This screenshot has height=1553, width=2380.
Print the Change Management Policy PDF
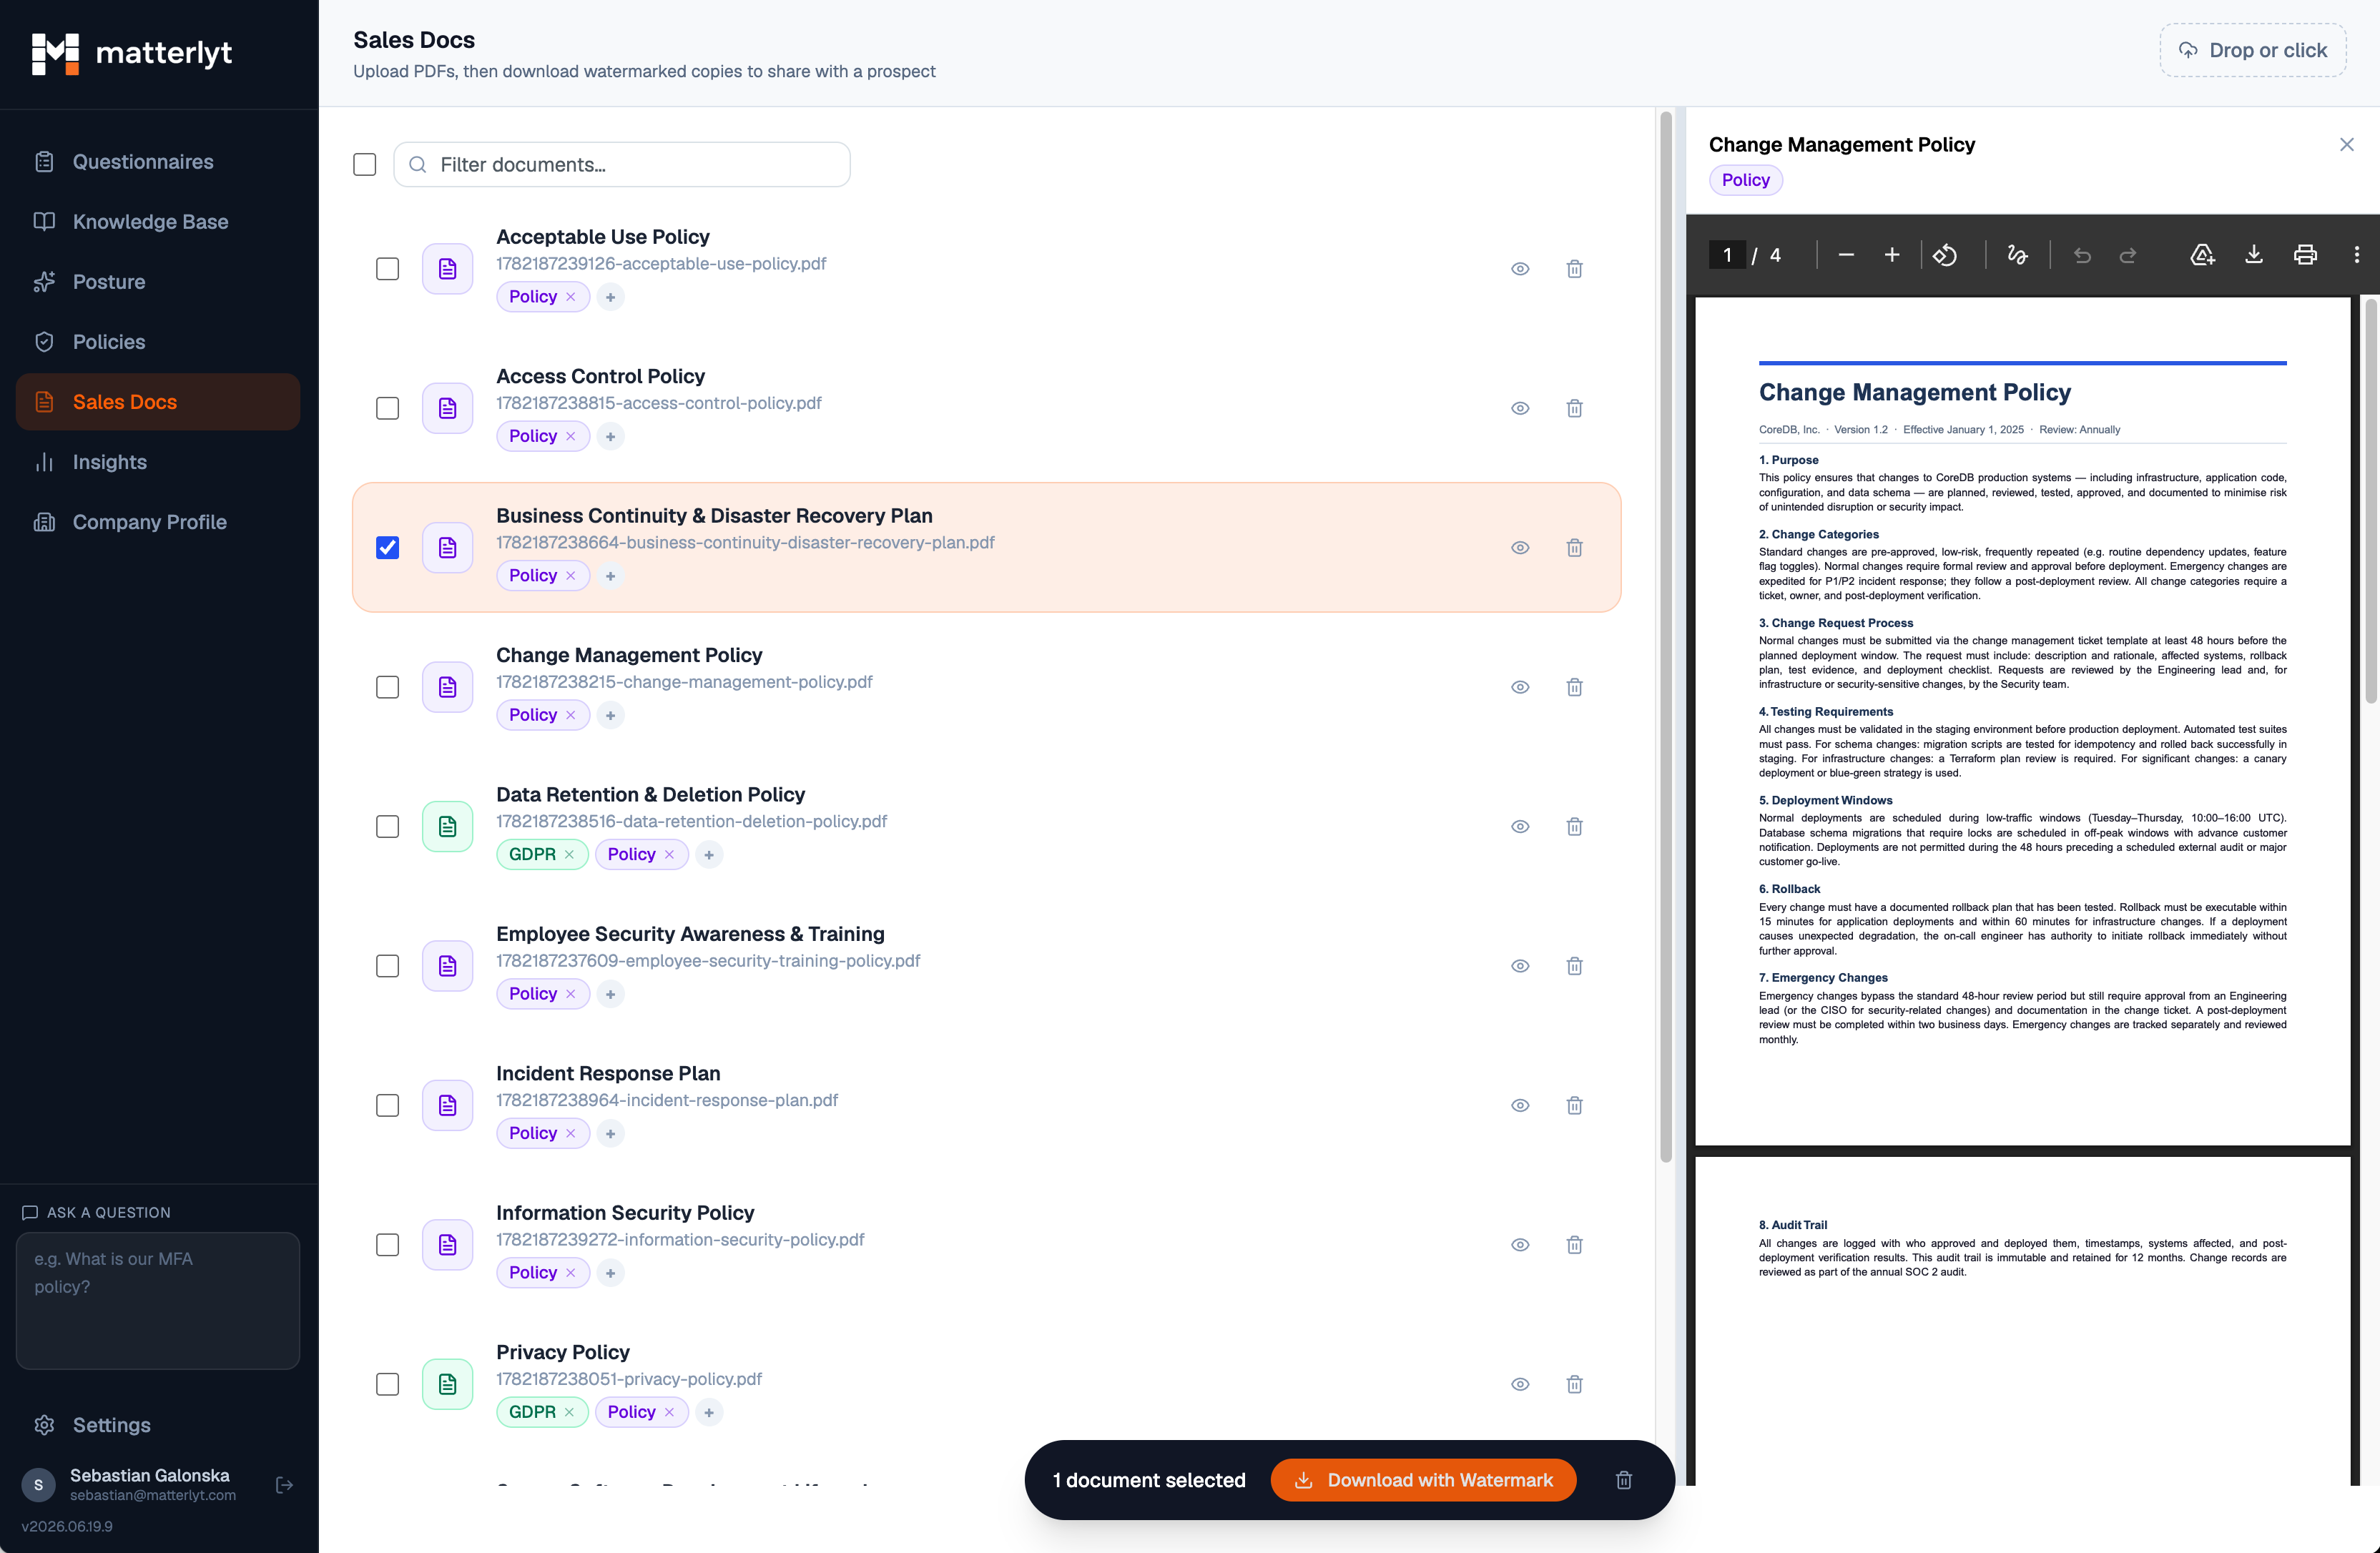(2305, 255)
